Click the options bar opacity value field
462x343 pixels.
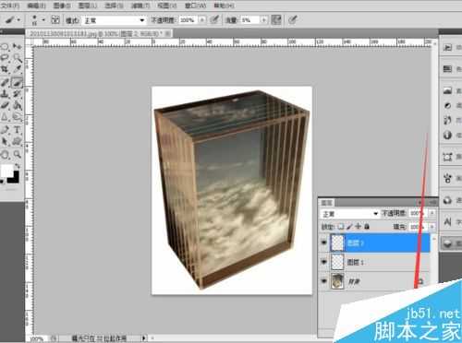188,20
